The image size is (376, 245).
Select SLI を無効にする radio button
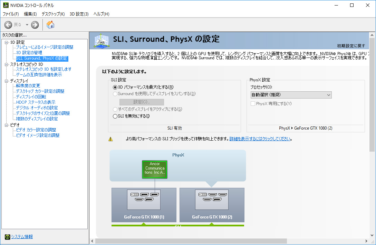115,116
